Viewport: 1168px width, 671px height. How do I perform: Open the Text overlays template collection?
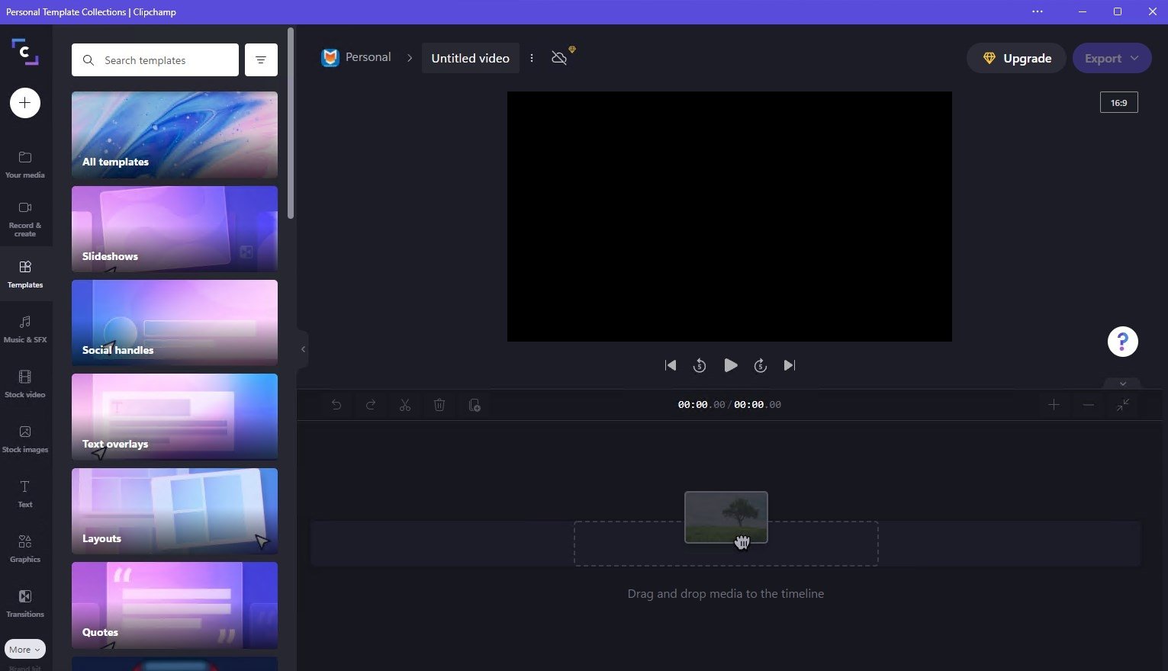click(175, 417)
